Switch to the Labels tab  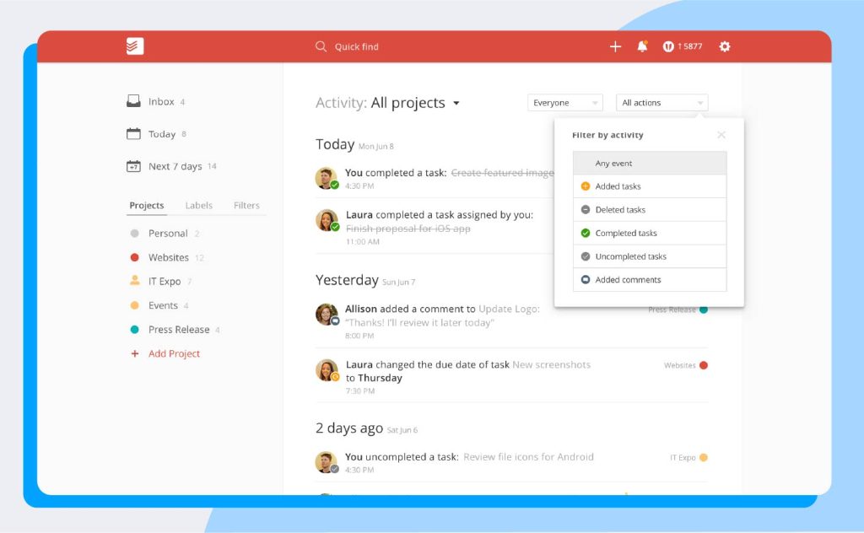point(199,205)
